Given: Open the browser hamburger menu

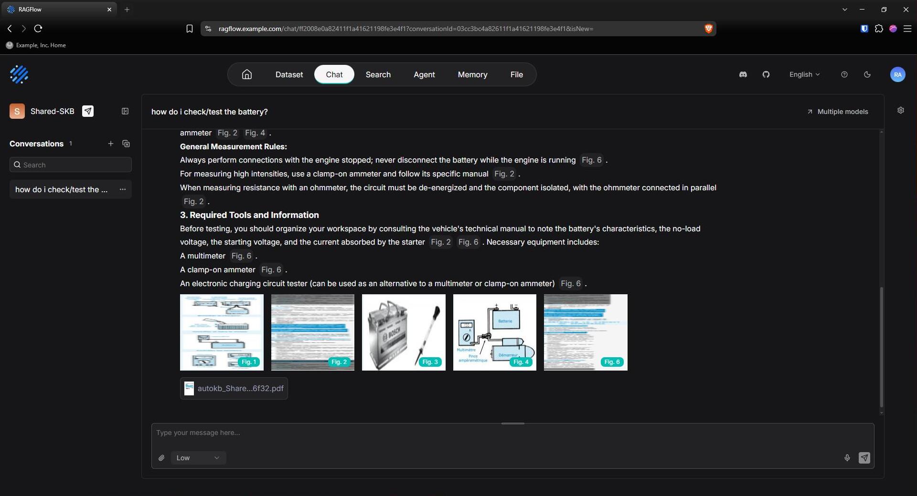Looking at the screenshot, I should (907, 29).
